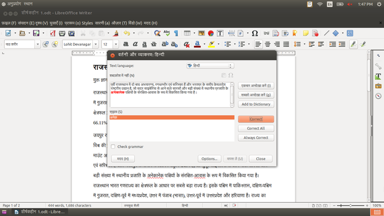The height and width of the screenshot is (216, 384).
Task: Open highlighting color dropdown arrow
Action: tap(218, 44)
